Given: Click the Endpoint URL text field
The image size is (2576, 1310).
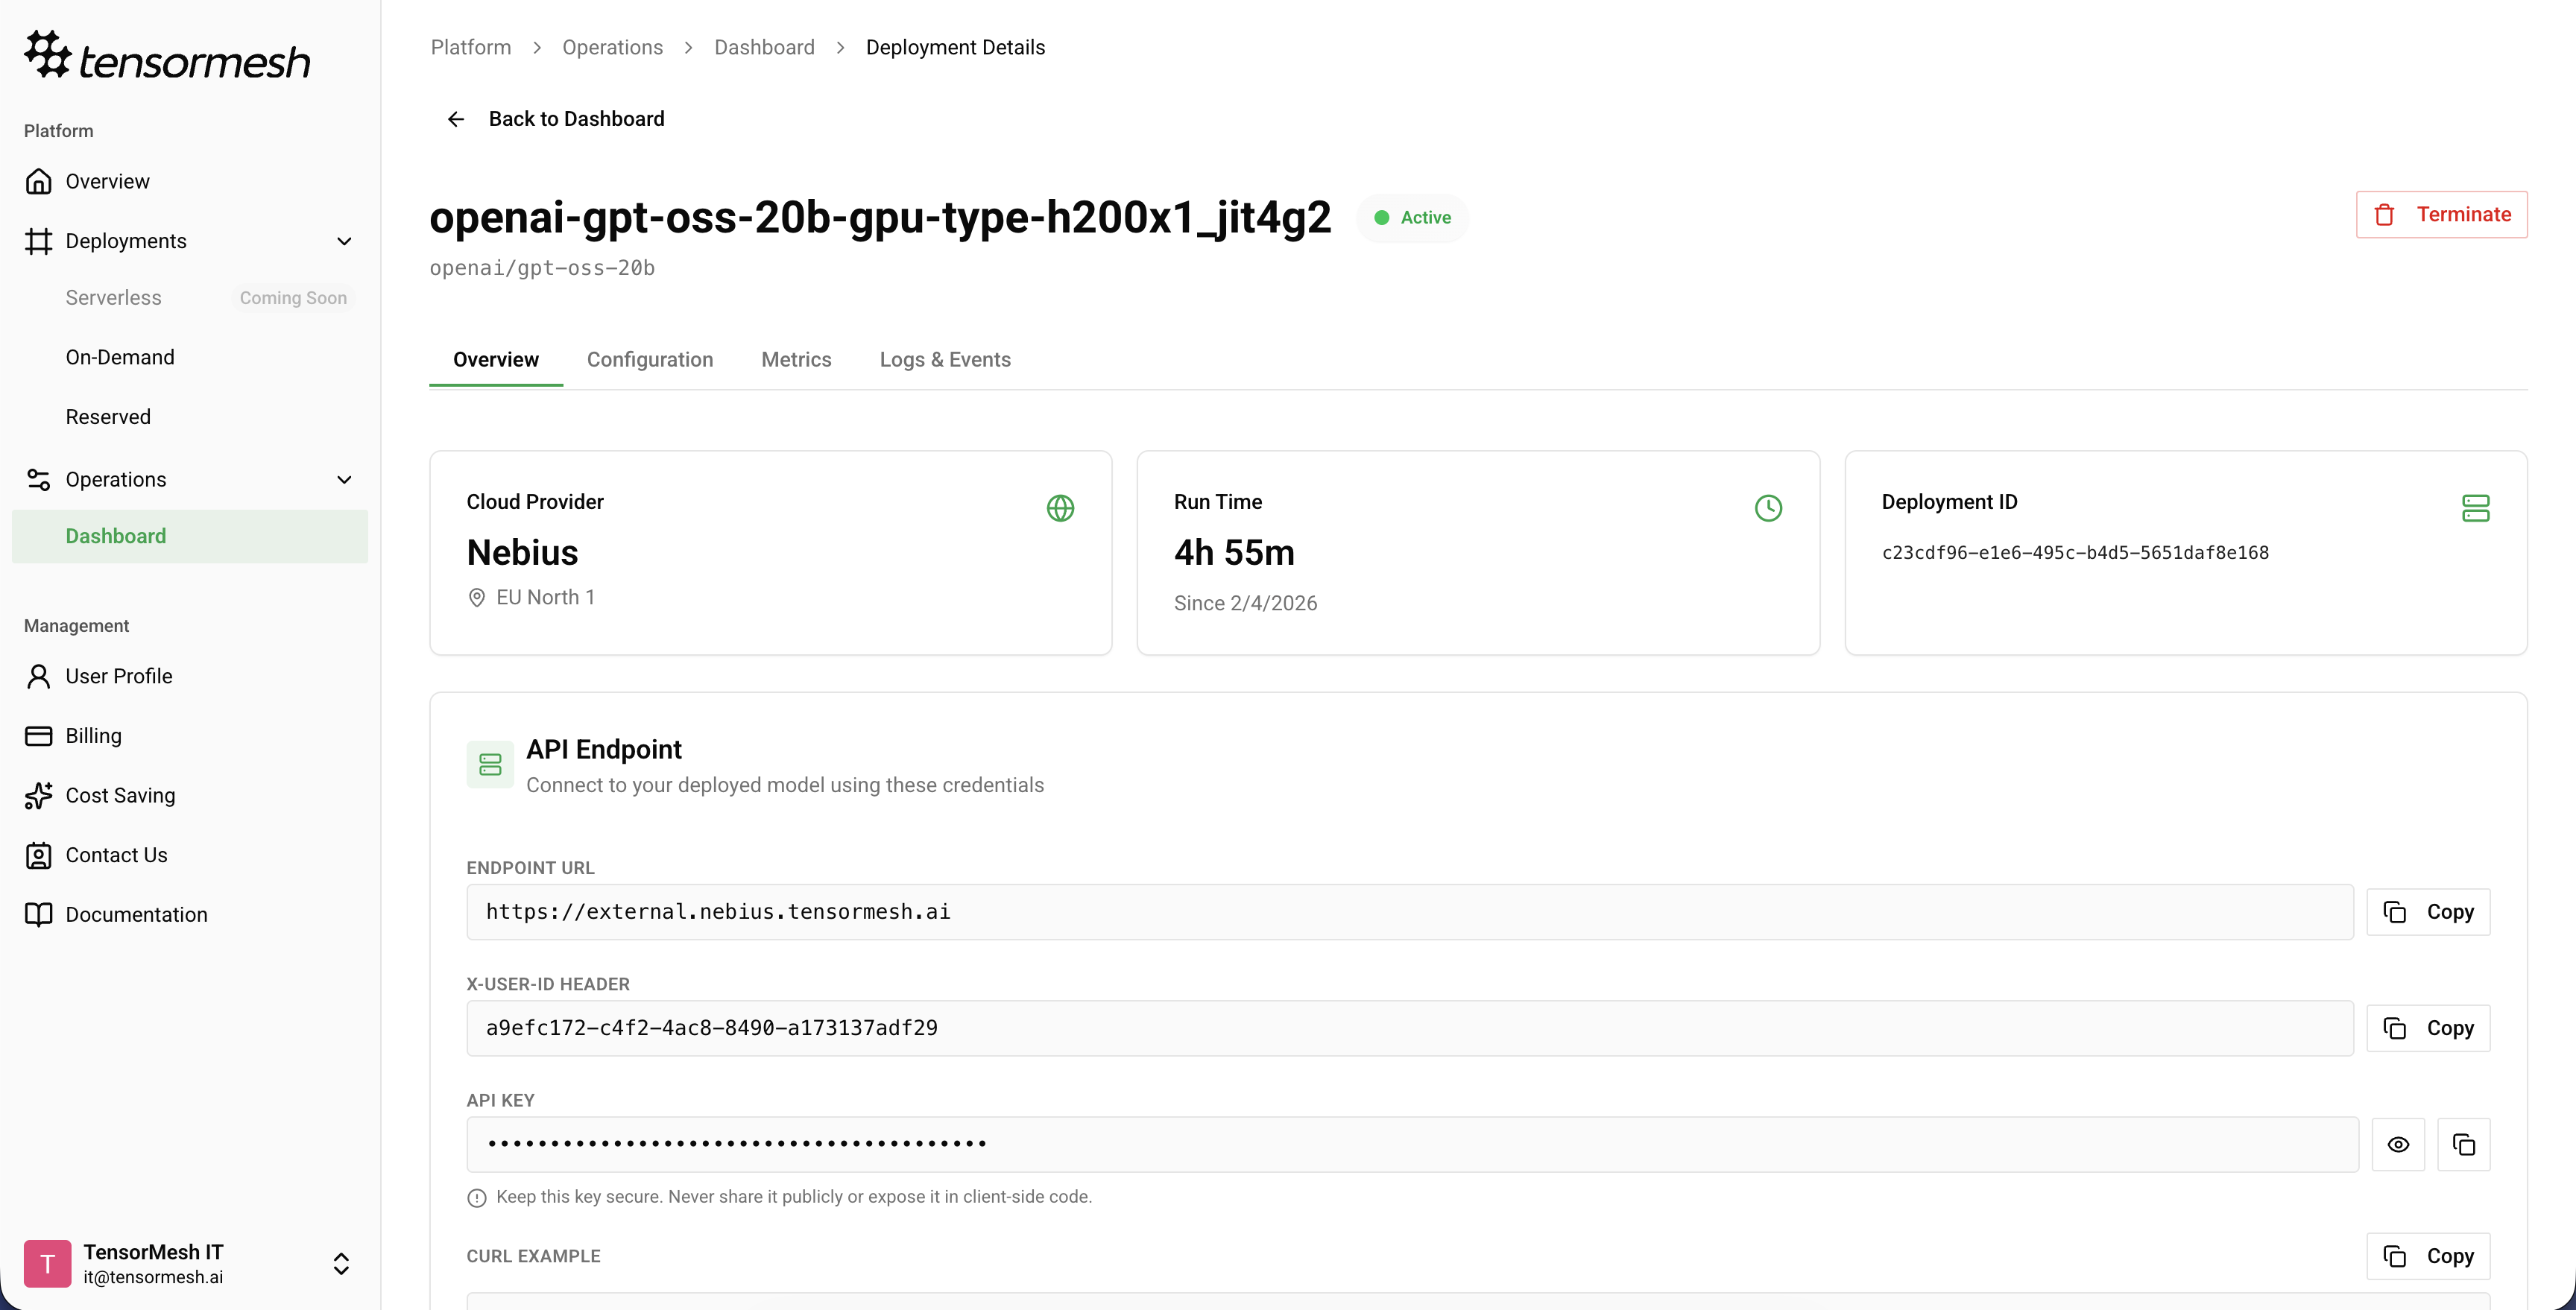Looking at the screenshot, I should tap(1409, 912).
